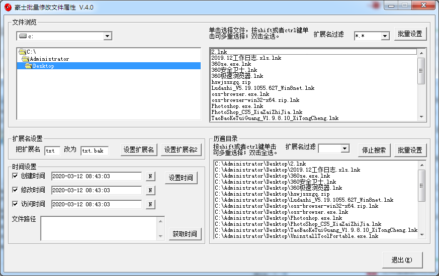Select the C:\ root folder icon
439x276 pixels.
click(23, 52)
